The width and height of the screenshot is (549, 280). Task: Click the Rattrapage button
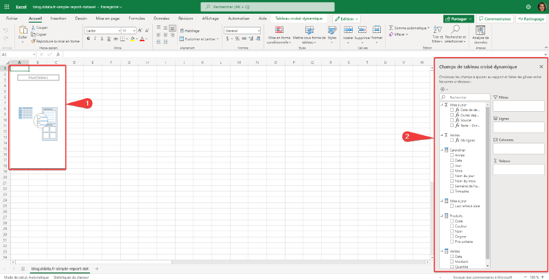[531, 19]
